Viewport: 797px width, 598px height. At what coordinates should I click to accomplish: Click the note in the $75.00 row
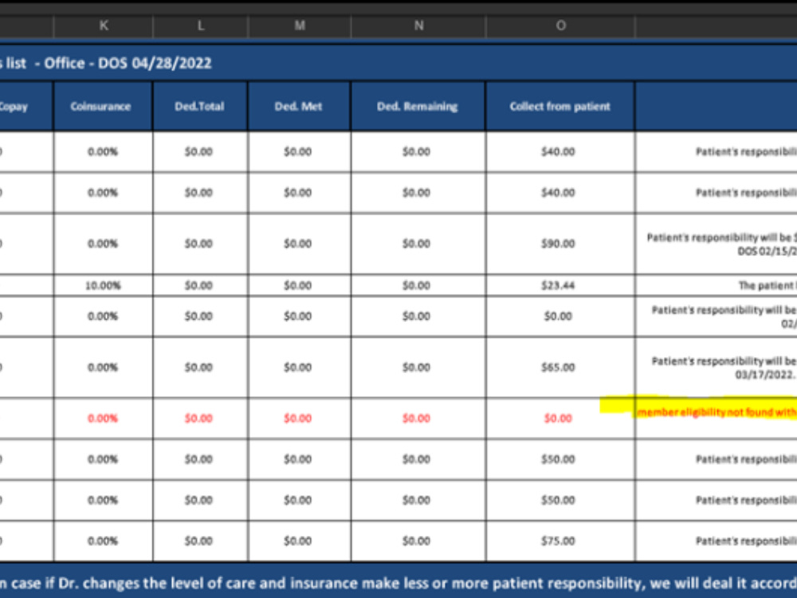[717, 541]
